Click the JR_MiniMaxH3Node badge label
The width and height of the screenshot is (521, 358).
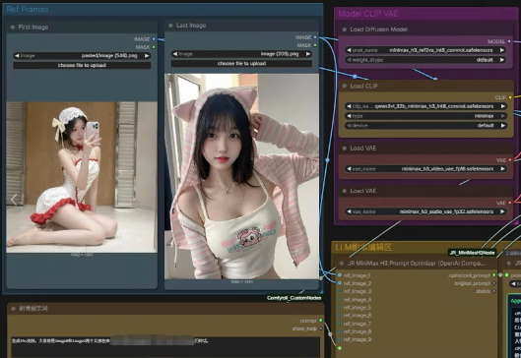pos(472,253)
